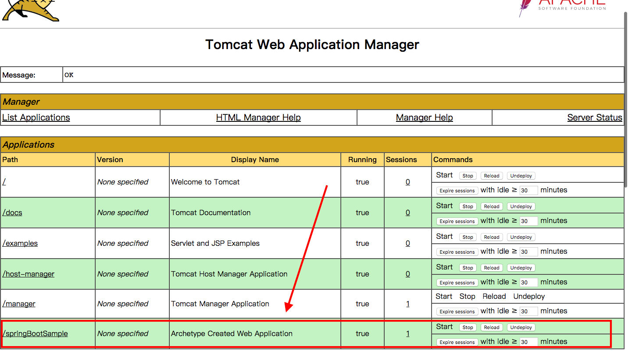View sessions count for /manager

coord(408,304)
